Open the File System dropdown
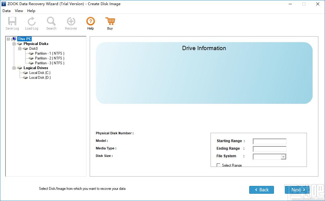Viewport: 325px width, 201px height. pyautogui.click(x=283, y=157)
